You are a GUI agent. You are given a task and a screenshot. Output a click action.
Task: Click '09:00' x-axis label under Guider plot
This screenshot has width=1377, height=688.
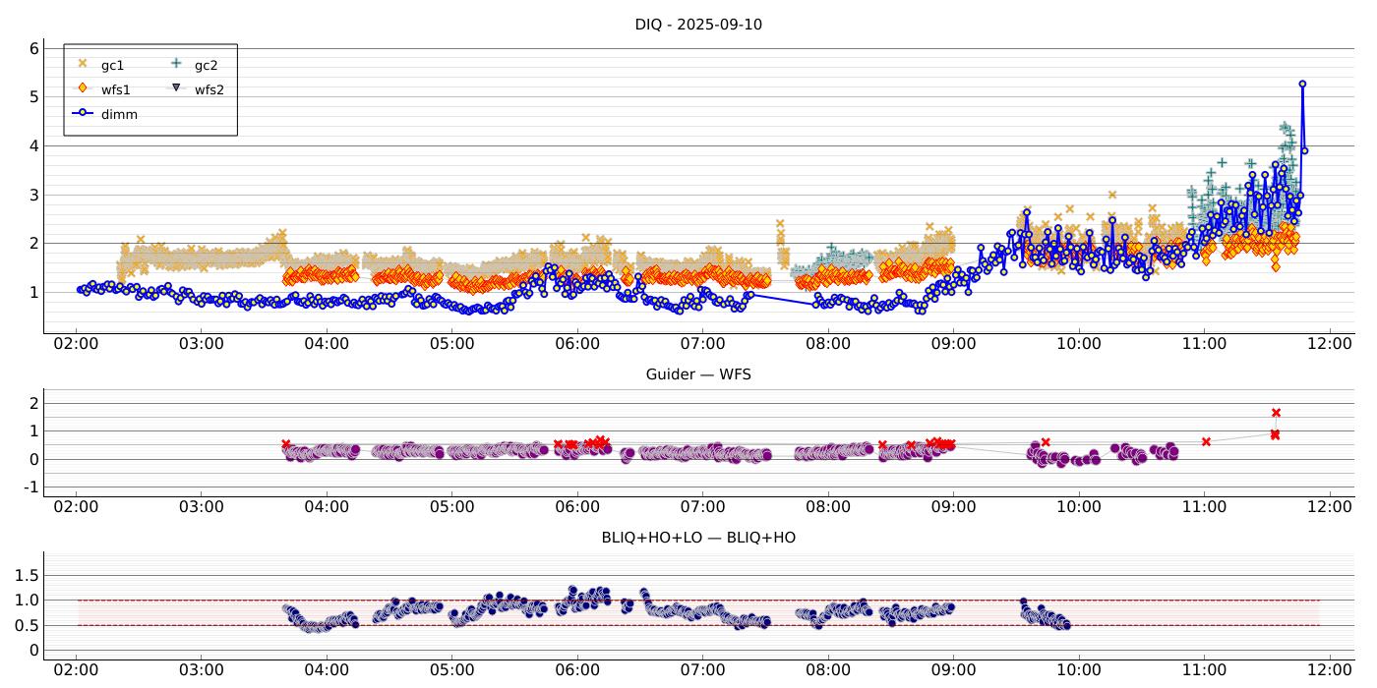953,507
